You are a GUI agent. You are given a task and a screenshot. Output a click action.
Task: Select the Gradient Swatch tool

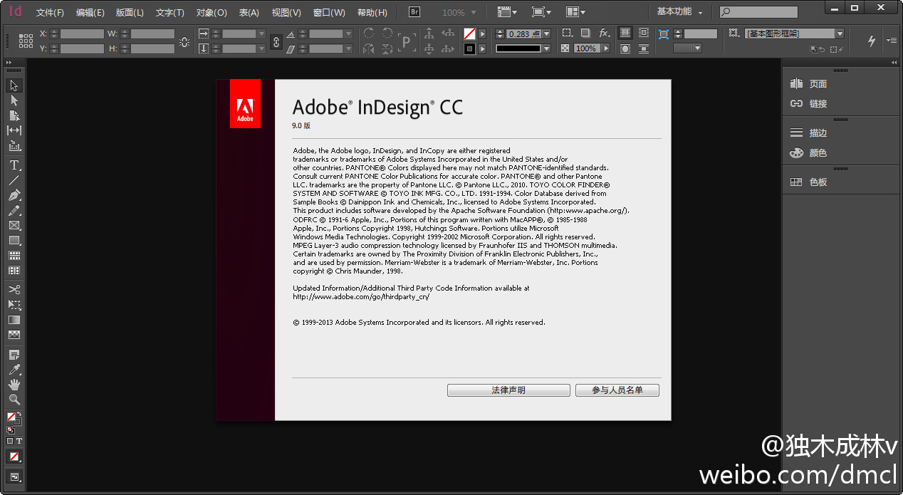click(x=14, y=320)
